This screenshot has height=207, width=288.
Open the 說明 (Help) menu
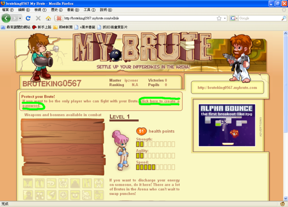(106, 10)
